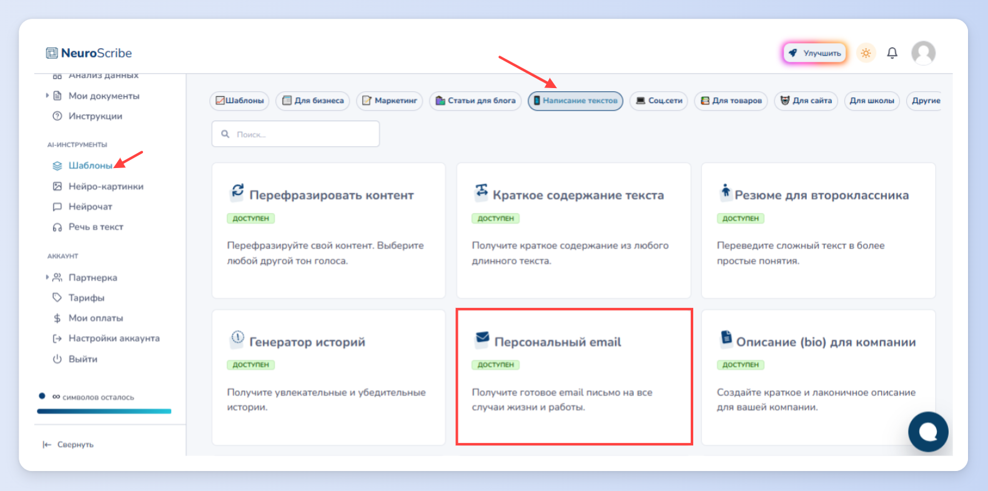Click the Выйти logout icon
Viewport: 988px width, 491px height.
click(x=57, y=359)
